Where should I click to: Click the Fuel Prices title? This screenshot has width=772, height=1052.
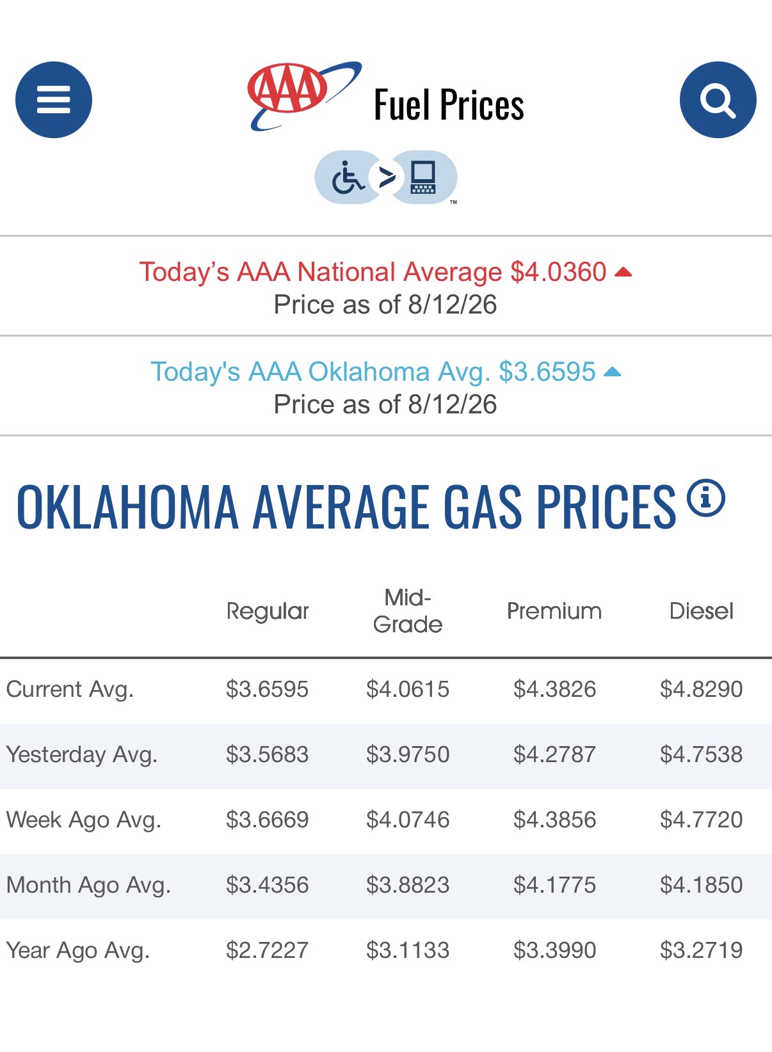point(449,105)
